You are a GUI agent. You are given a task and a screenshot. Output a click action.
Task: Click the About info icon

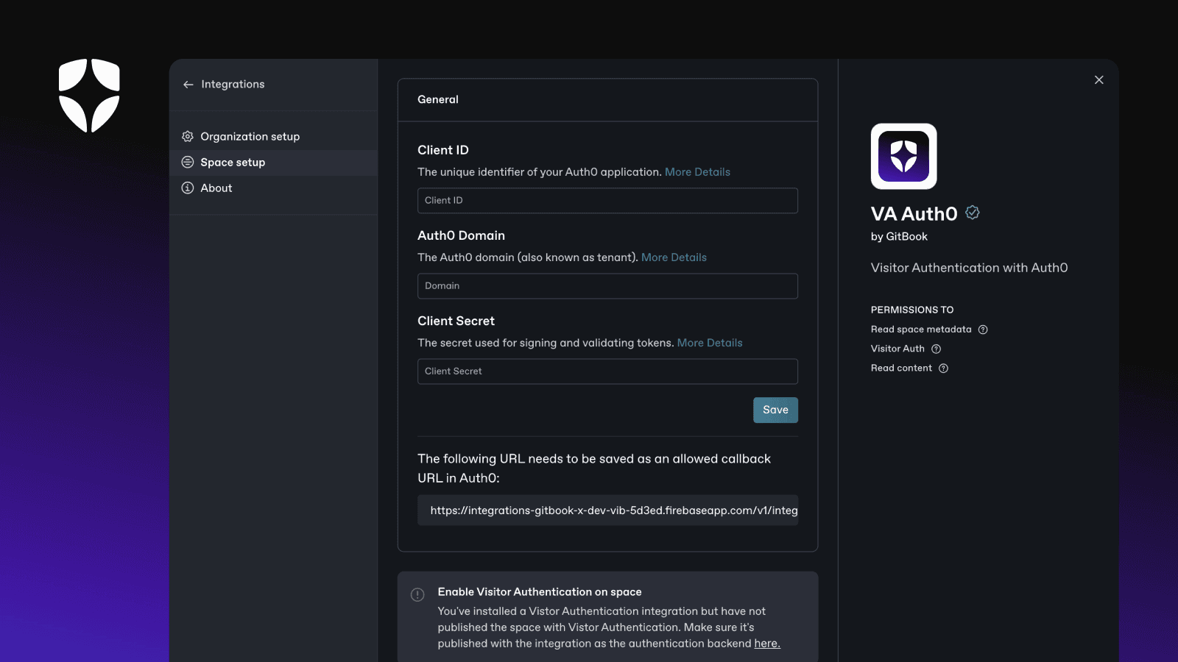point(188,188)
